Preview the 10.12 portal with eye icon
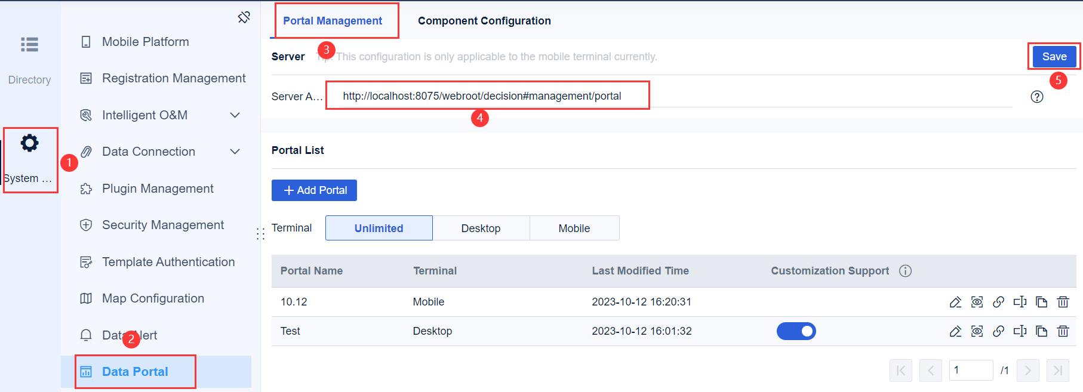Screen dimensions: 1083x392 click(977, 302)
